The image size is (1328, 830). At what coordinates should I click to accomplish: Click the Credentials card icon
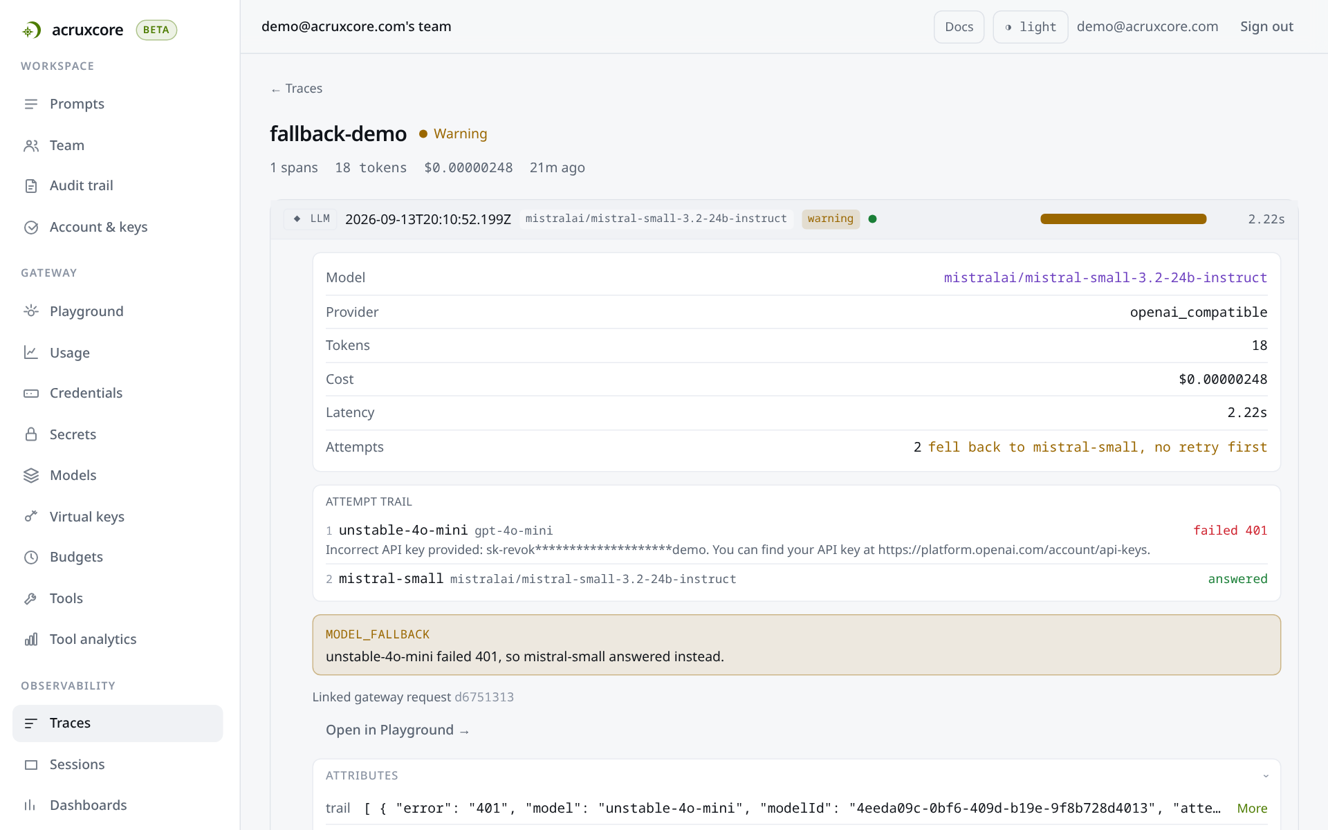31,393
